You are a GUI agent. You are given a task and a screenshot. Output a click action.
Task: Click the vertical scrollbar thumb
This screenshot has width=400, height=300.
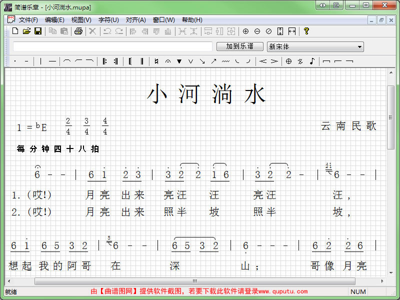coord(390,117)
